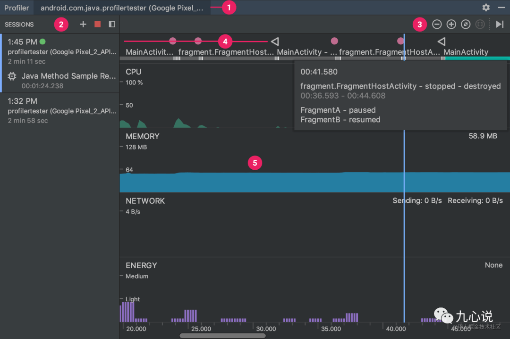The height and width of the screenshot is (339, 510).
Task: Click the 'None' energy level readout
Action: pos(493,265)
